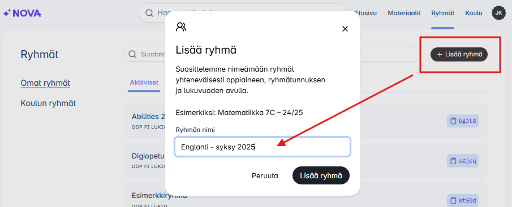This screenshot has height=207, width=512.
Task: Close the Lisää ryhmä dialog
Action: pos(345,29)
